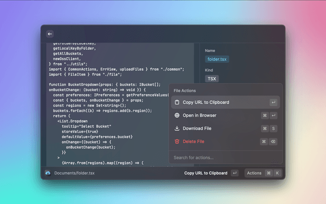This screenshot has height=204, width=326.
Task: Choose the red Delete File action
Action: 194,141
